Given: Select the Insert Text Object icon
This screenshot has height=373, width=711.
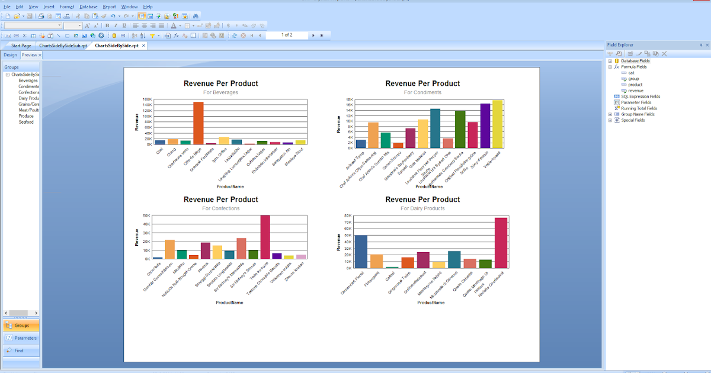Looking at the screenshot, I should (8, 35).
